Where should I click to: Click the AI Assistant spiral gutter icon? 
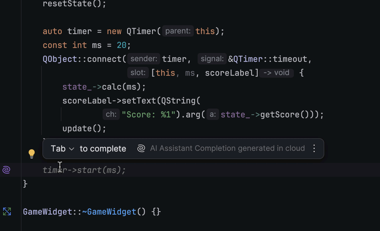click(x=6, y=170)
